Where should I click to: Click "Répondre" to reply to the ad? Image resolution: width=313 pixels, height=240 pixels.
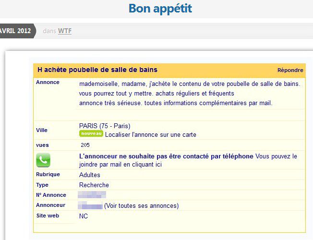290,70
